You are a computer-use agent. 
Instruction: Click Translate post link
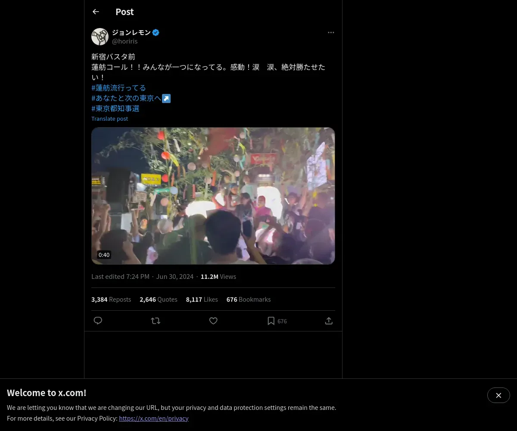coord(109,119)
